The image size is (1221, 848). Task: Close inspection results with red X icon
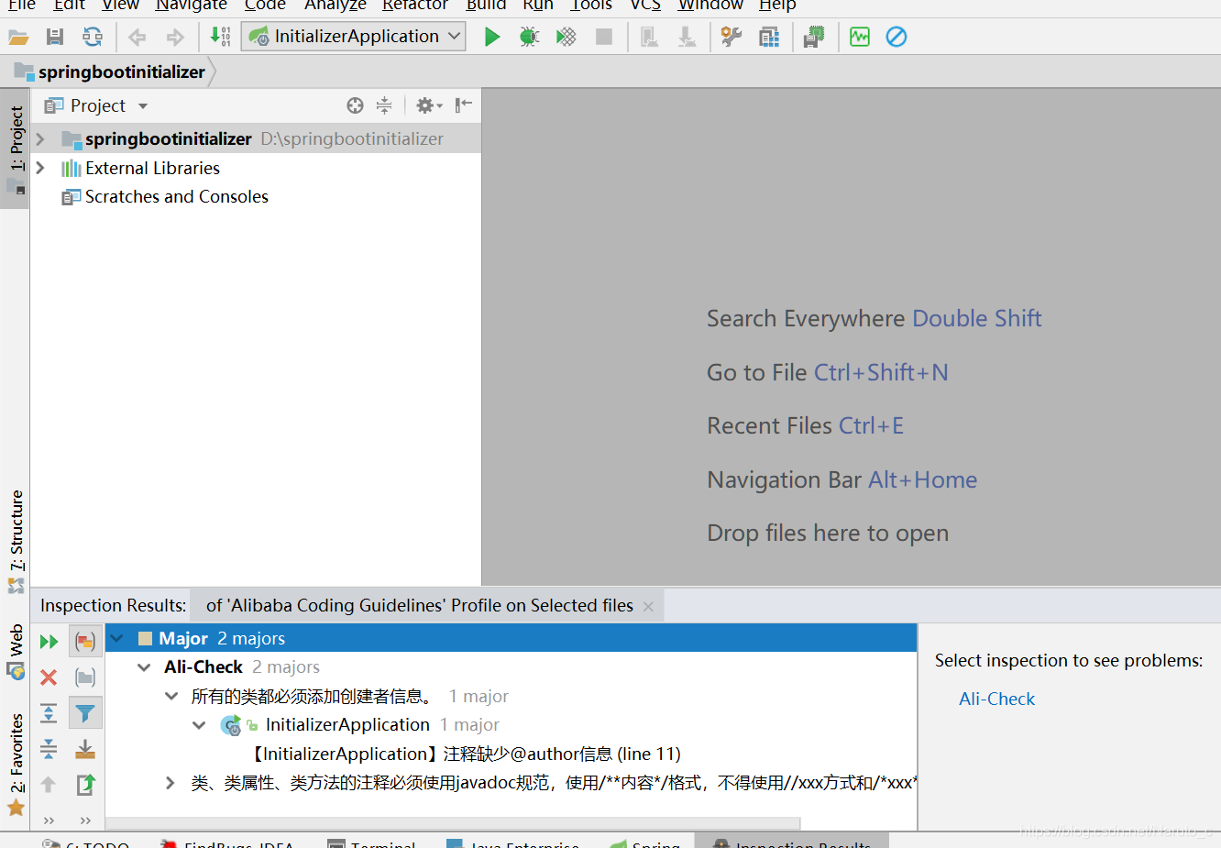49,677
